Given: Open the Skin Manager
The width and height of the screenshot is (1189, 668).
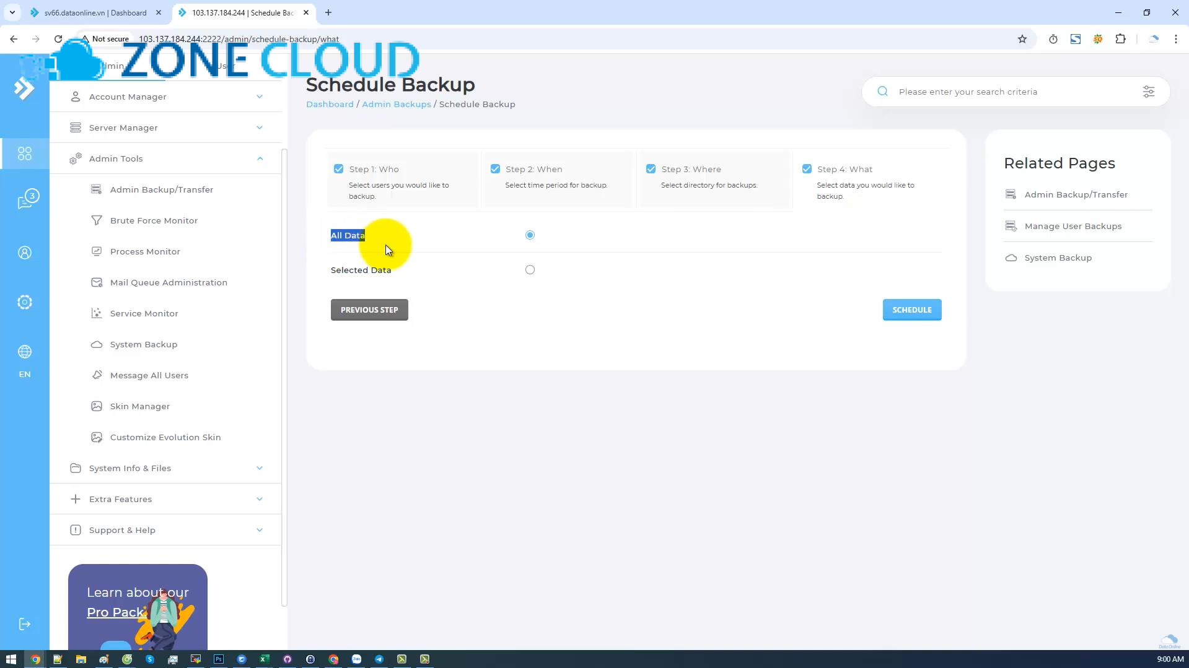Looking at the screenshot, I should coord(139,406).
